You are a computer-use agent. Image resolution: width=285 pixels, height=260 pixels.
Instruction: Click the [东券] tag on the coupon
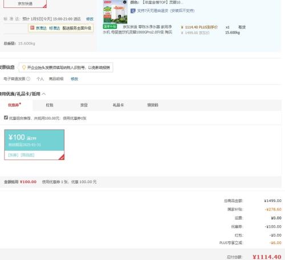[13, 155]
